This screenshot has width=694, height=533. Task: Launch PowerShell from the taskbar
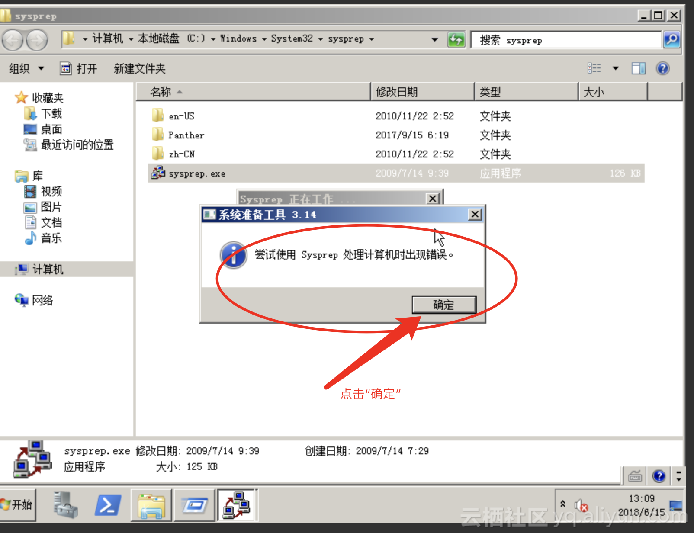point(108,505)
